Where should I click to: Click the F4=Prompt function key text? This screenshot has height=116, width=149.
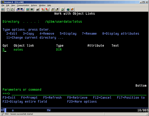[29, 98]
